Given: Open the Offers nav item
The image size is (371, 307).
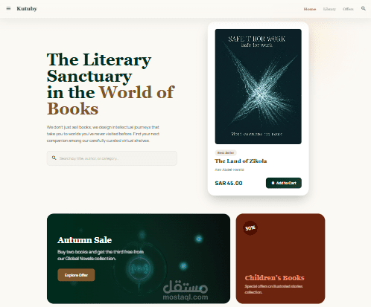Looking at the screenshot, I should pos(348,9).
